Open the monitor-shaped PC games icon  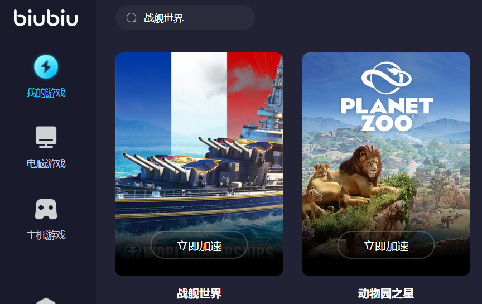46,137
